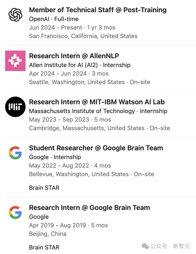Click OpenAI · Full-time company text

(x=54, y=19)
